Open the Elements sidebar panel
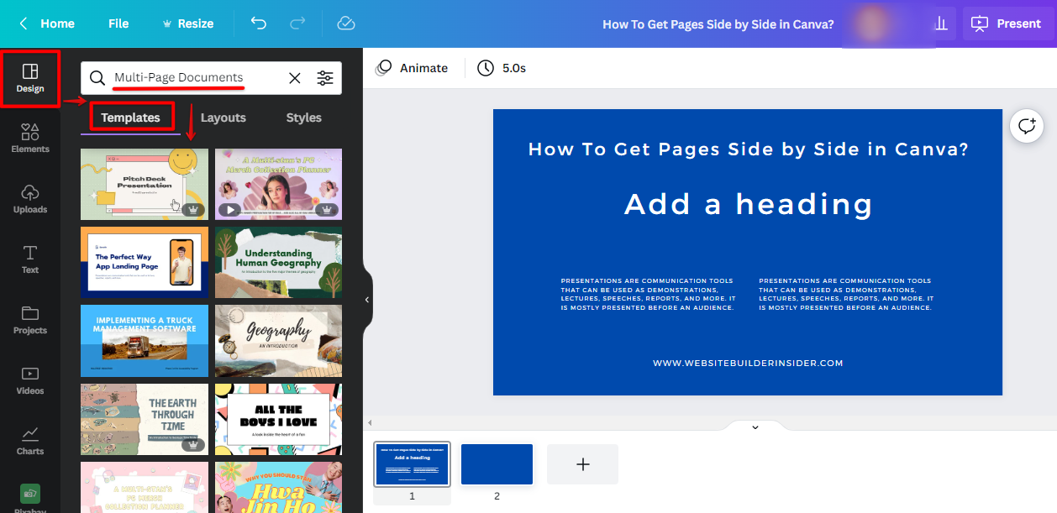 30,139
